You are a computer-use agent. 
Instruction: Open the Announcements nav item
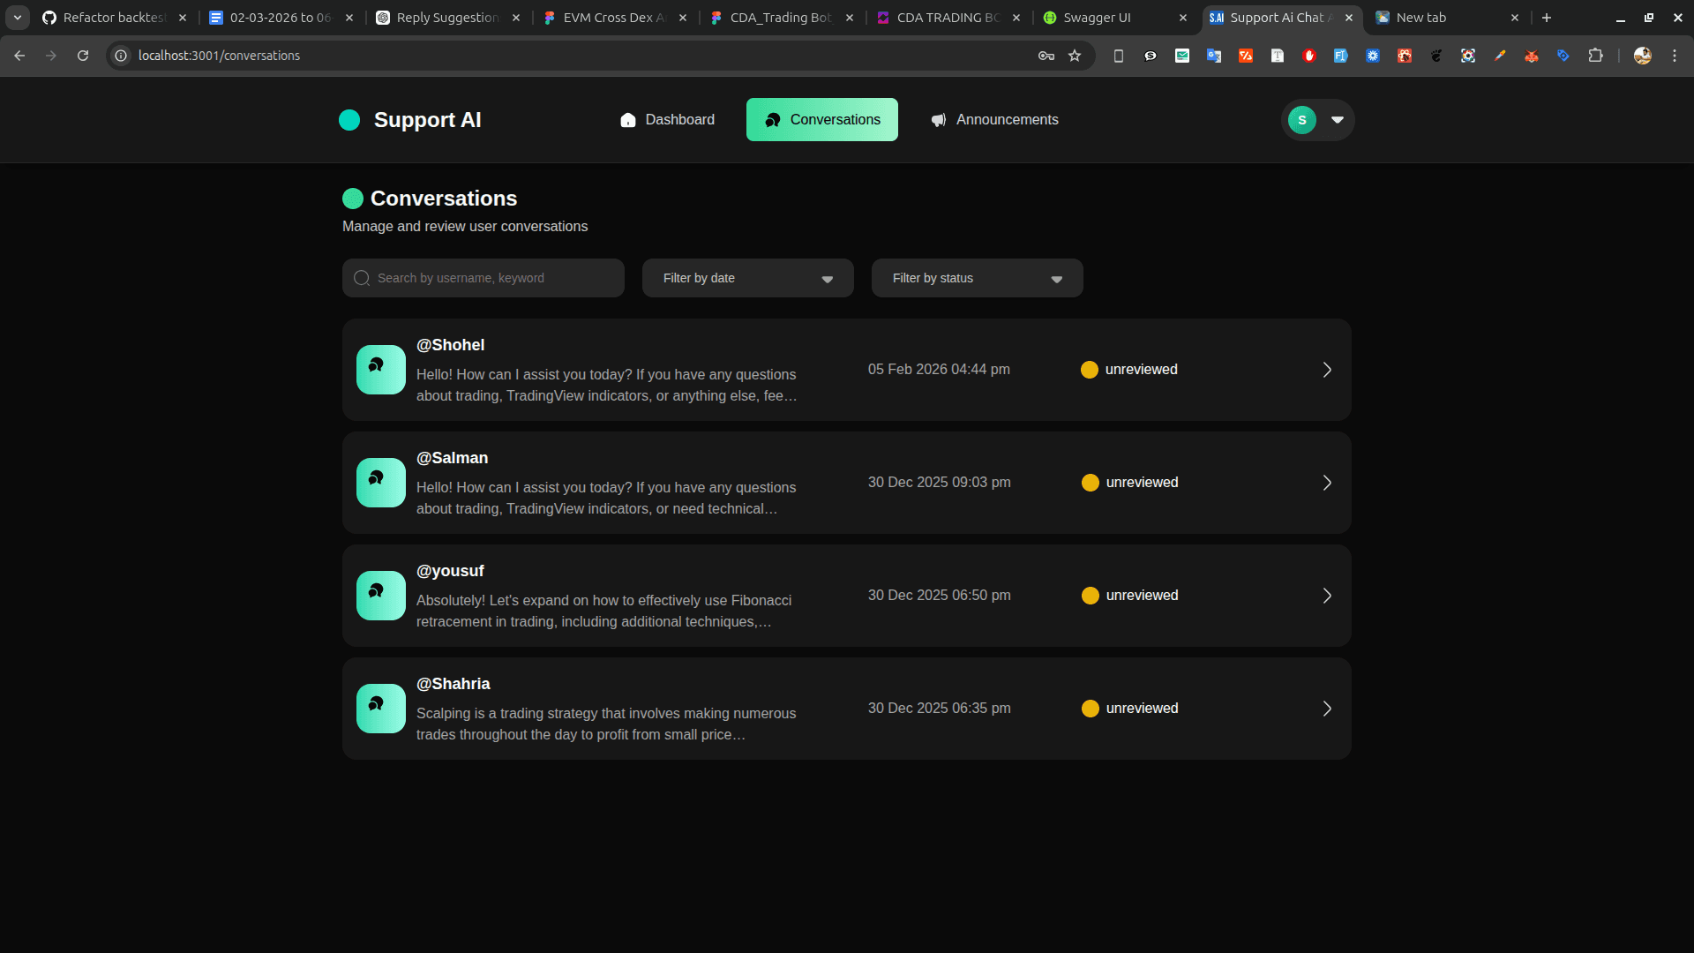994,120
